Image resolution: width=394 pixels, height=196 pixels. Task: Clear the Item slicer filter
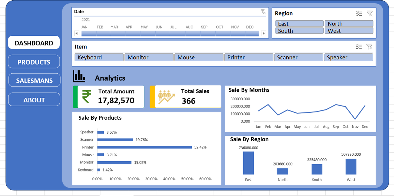point(370,47)
